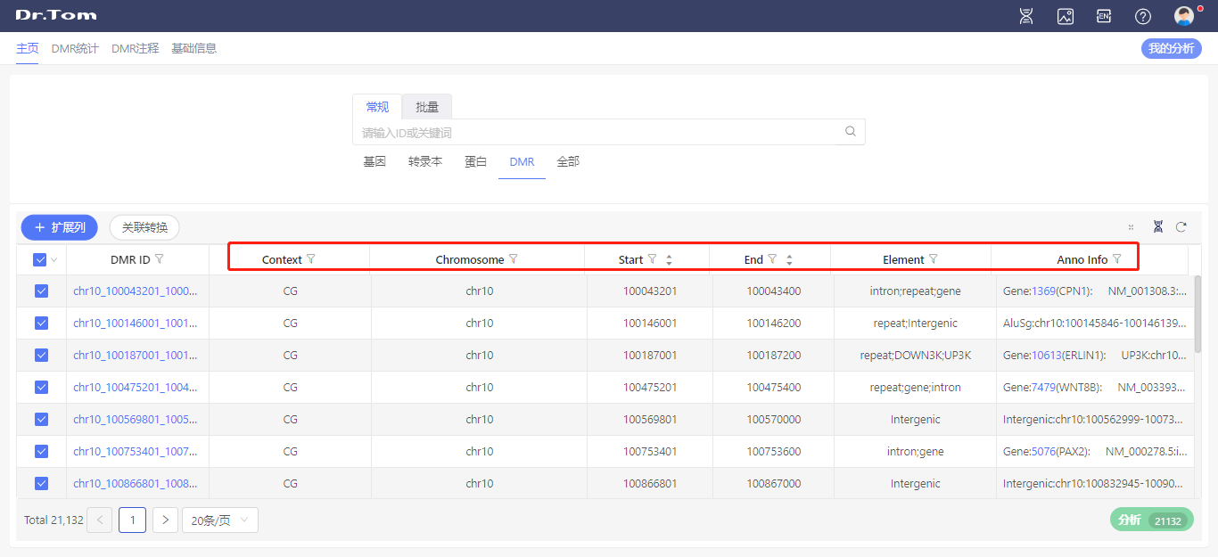Select the 批量 search tab
Screen dimensions: 1218x557
click(x=427, y=107)
